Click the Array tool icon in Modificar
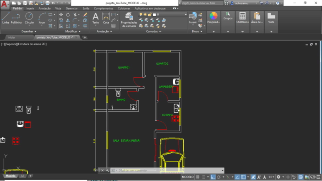The width and height of the screenshot is (322, 181). click(75, 26)
